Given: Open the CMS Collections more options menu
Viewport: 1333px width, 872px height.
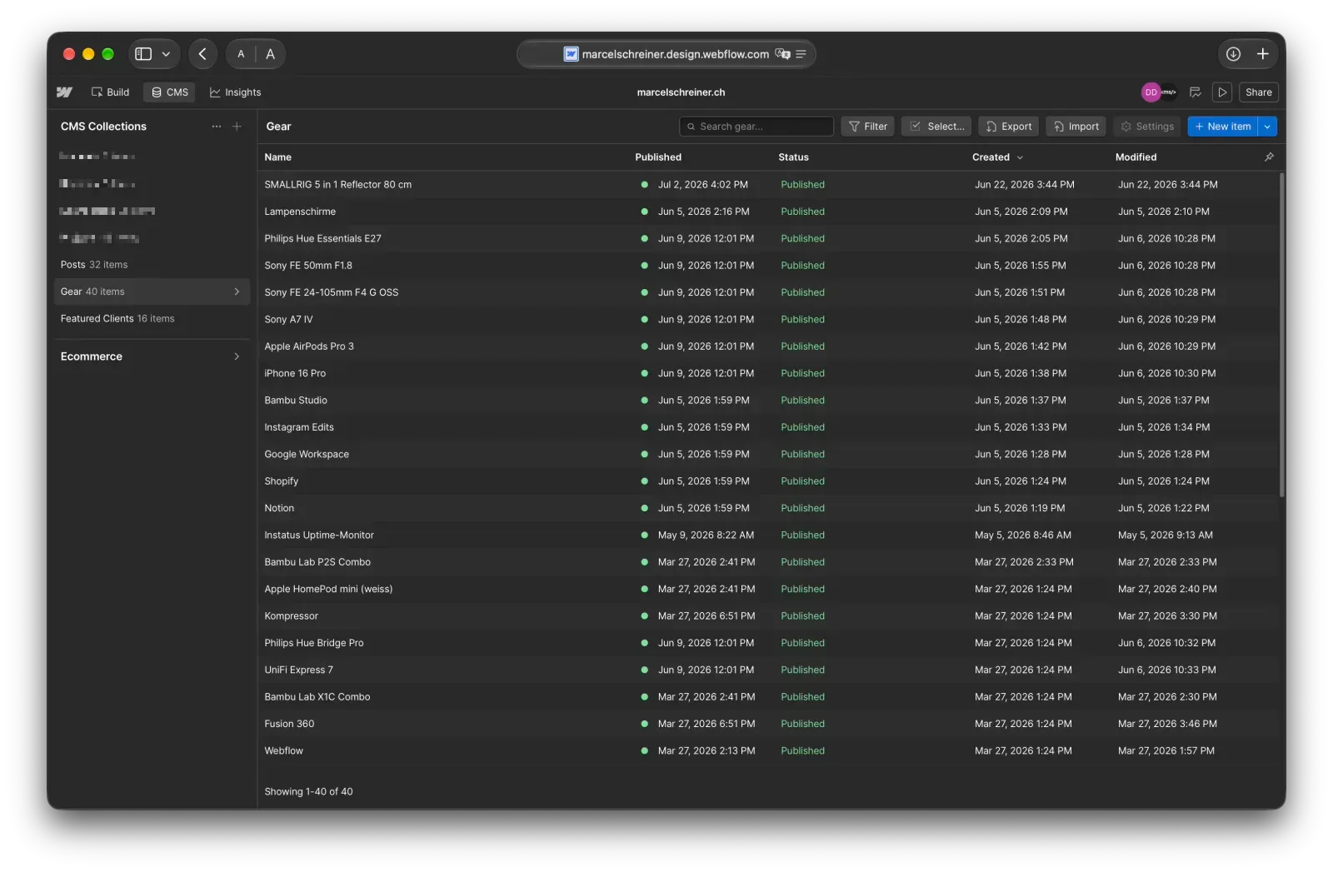Looking at the screenshot, I should 217,127.
